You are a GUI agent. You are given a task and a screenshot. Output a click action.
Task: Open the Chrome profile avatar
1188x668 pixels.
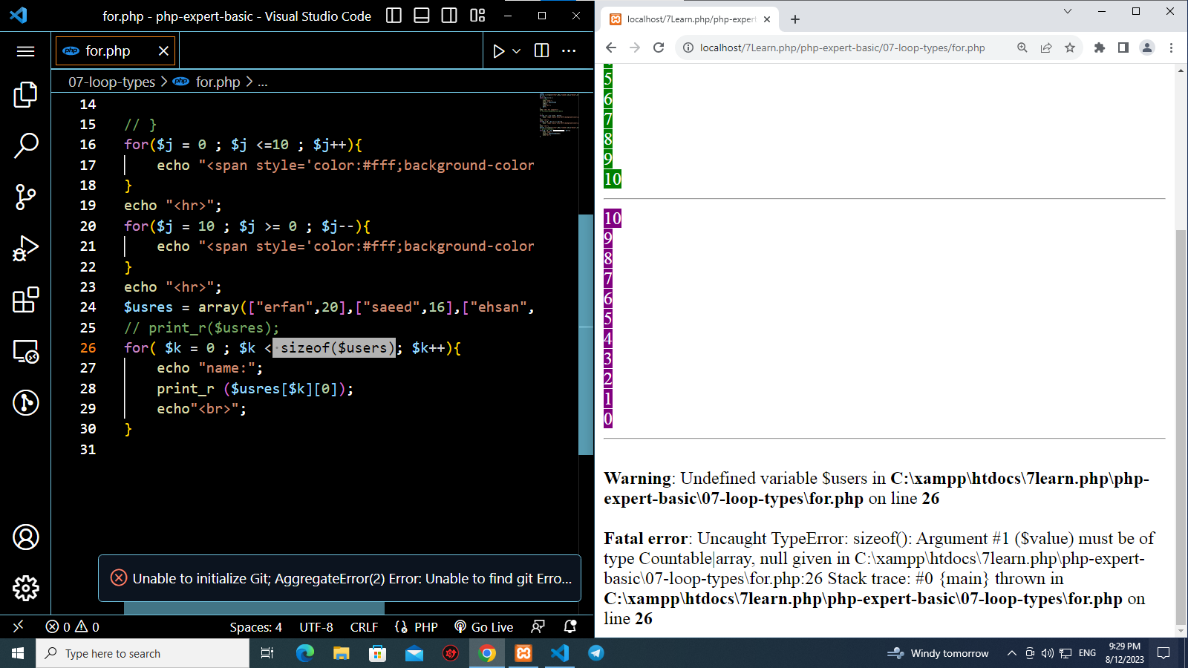pos(1147,48)
